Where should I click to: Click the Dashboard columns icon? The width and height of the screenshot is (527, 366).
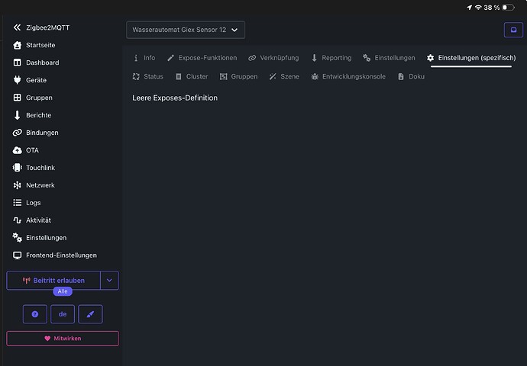point(17,63)
